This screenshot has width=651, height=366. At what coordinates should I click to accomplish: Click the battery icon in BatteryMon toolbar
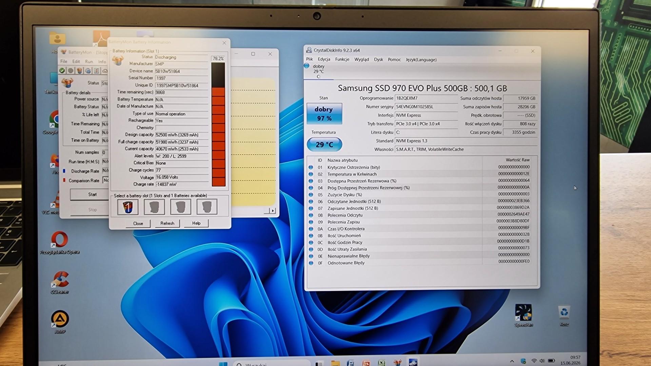79,70
